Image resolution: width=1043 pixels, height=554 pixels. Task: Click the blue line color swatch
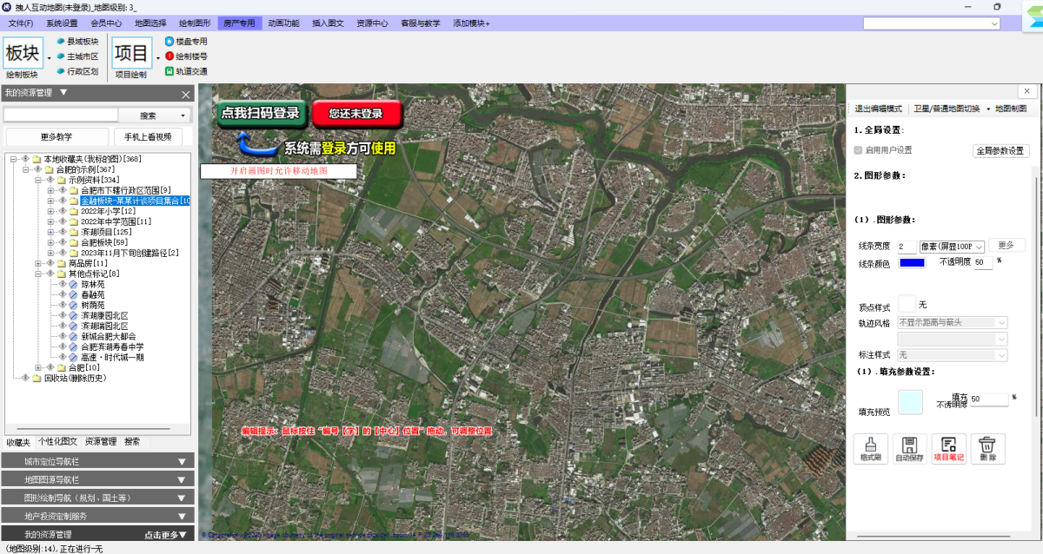pos(912,263)
